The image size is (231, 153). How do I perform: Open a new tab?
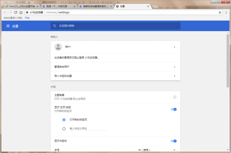click(x=155, y=6)
